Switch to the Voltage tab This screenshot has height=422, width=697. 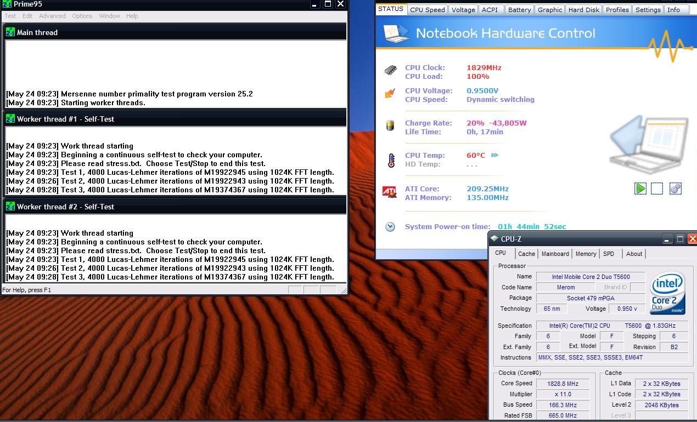coord(463,10)
